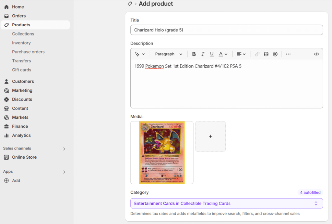Click the Content image icon

pos(6,109)
